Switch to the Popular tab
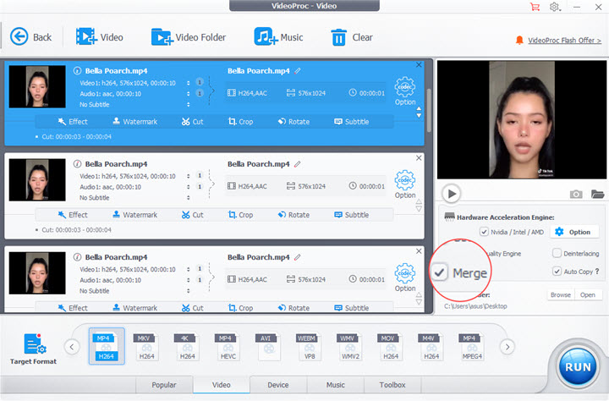The image size is (609, 401). (x=164, y=385)
